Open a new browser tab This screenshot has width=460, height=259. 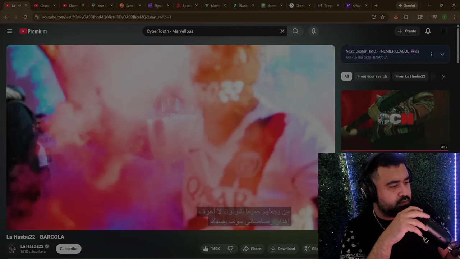tap(376, 5)
